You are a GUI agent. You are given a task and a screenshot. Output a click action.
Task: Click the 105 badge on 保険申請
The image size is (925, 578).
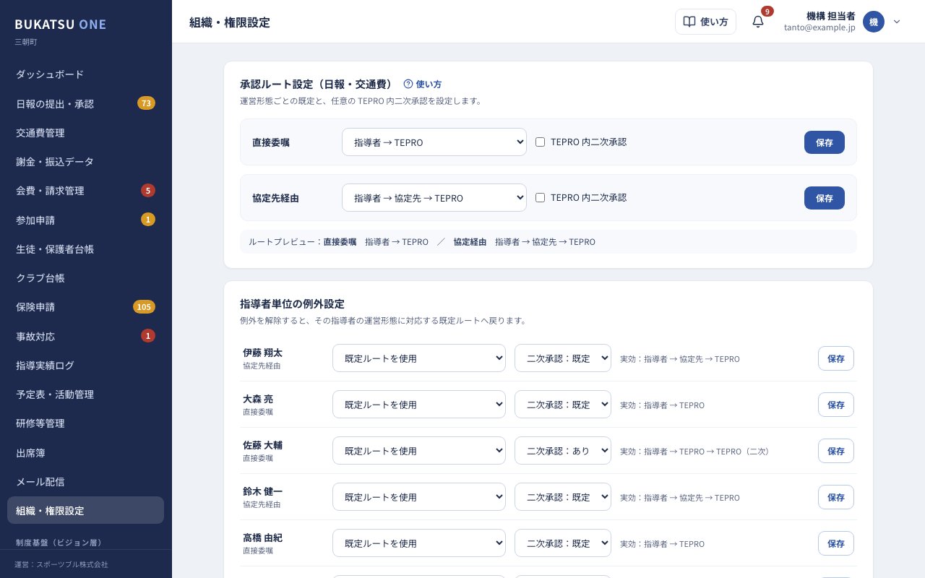pyautogui.click(x=144, y=307)
